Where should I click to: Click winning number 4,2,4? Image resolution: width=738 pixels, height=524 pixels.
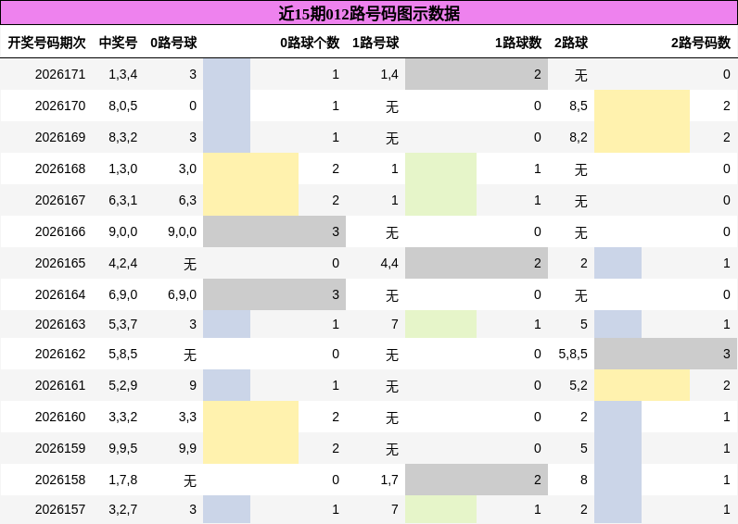[122, 263]
